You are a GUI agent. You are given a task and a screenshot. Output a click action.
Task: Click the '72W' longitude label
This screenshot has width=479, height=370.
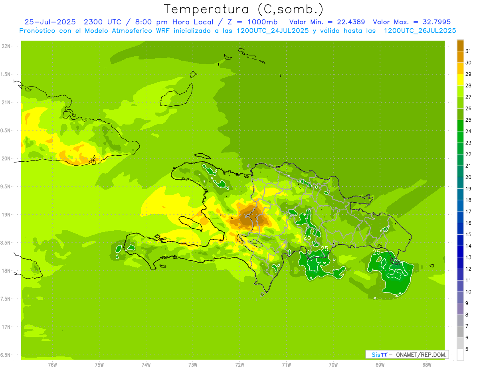click(239, 364)
